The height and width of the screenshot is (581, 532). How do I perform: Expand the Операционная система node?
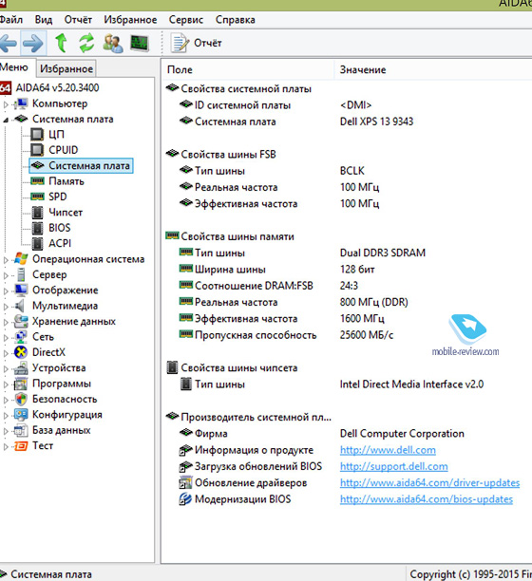coord(6,260)
